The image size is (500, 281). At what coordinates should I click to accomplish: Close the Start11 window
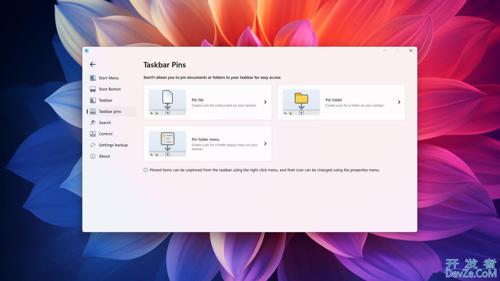pyautogui.click(x=411, y=51)
